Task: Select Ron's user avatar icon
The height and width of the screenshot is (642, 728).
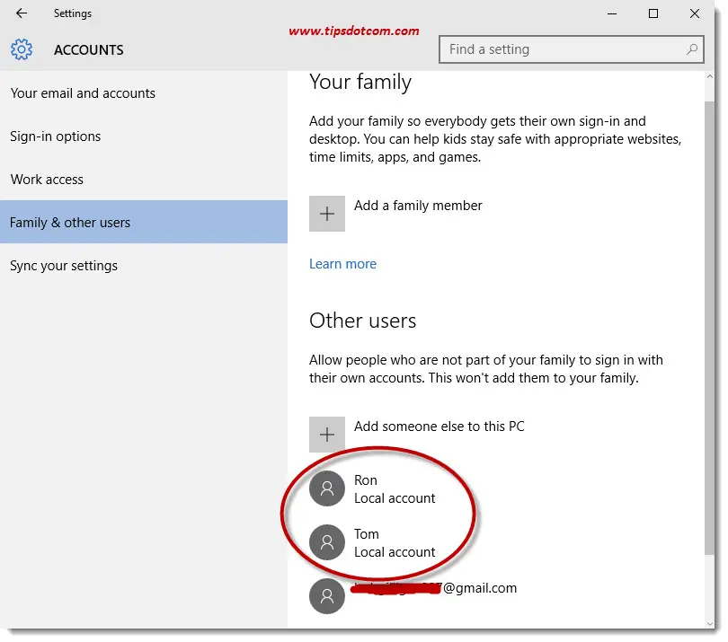Action: 327,488
